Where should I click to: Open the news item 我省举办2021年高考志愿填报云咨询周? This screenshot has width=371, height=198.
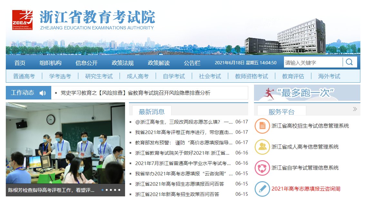tap(184, 173)
